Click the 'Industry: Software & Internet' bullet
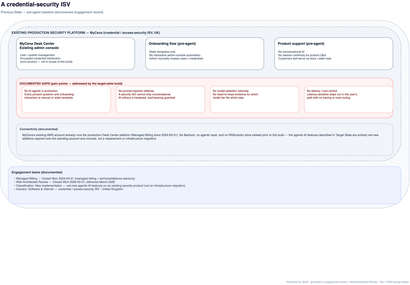This screenshot has width=410, height=285. point(69,189)
